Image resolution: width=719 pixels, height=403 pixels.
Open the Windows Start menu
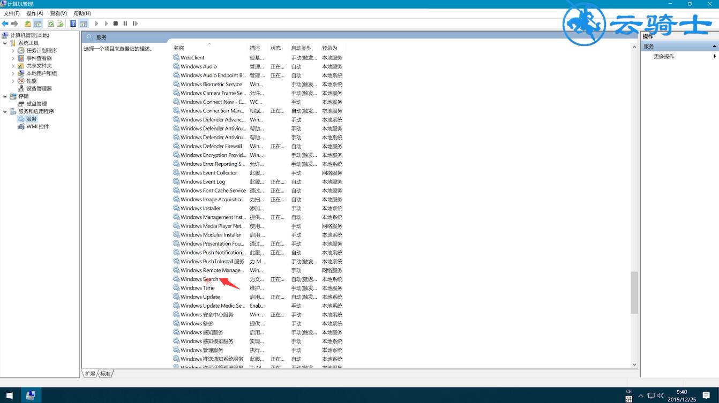(10, 396)
